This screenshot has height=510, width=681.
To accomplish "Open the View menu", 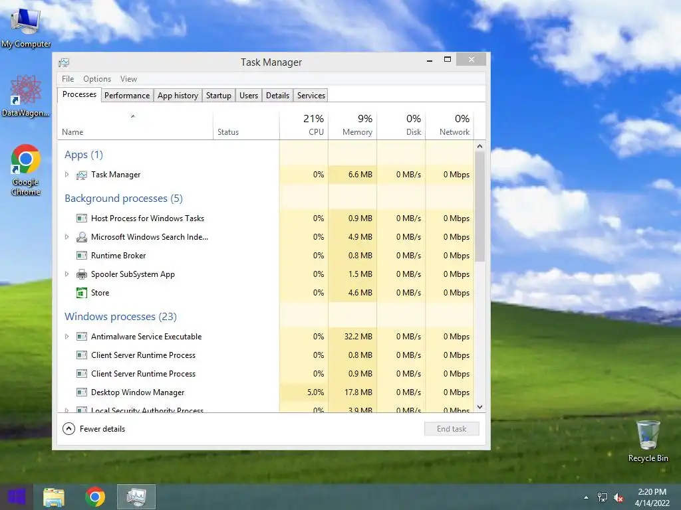I will click(x=128, y=79).
